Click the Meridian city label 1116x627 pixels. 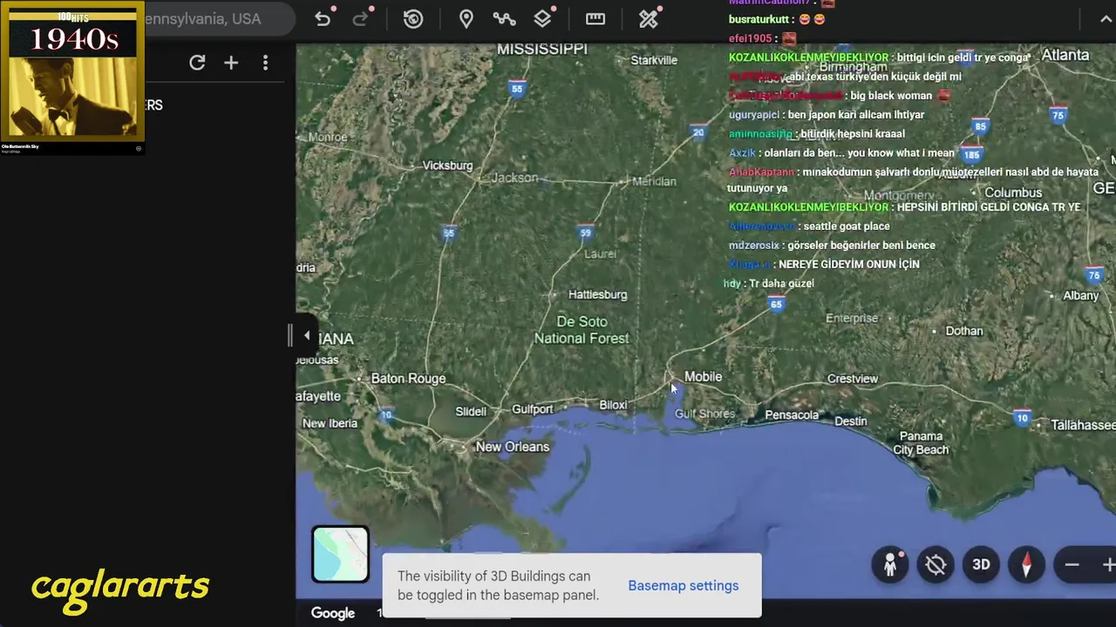654,181
